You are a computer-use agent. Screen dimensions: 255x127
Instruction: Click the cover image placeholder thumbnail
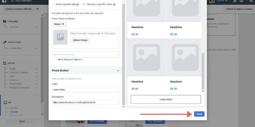pos(60,37)
